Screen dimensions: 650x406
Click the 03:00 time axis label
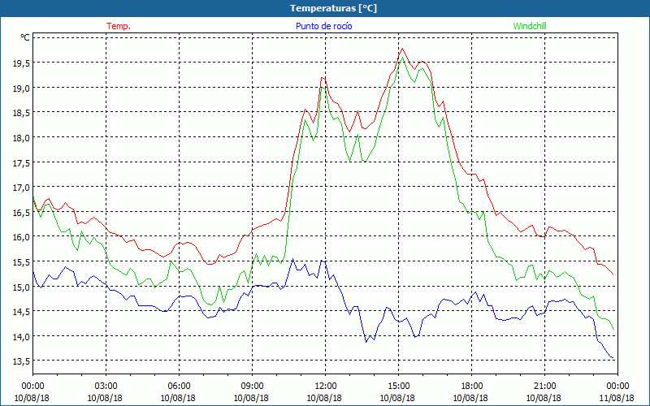pos(106,387)
